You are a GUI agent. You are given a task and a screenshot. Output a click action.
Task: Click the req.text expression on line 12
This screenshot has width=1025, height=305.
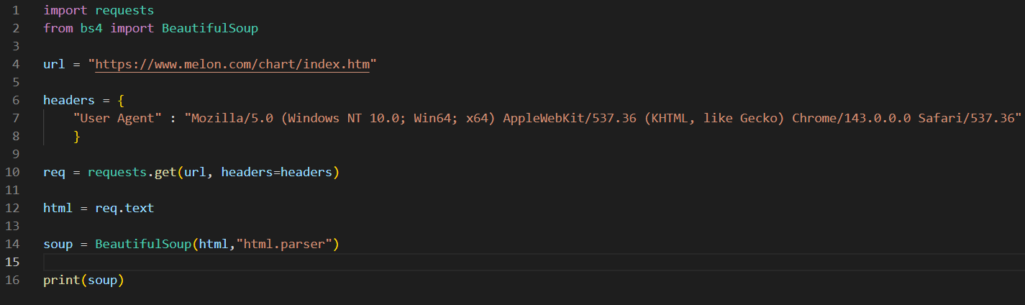coord(124,208)
